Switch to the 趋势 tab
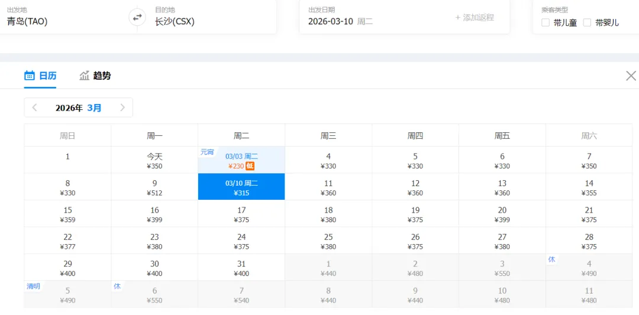 (x=95, y=76)
